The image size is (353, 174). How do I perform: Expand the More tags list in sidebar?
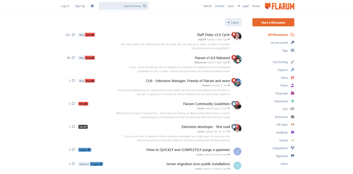click(283, 164)
